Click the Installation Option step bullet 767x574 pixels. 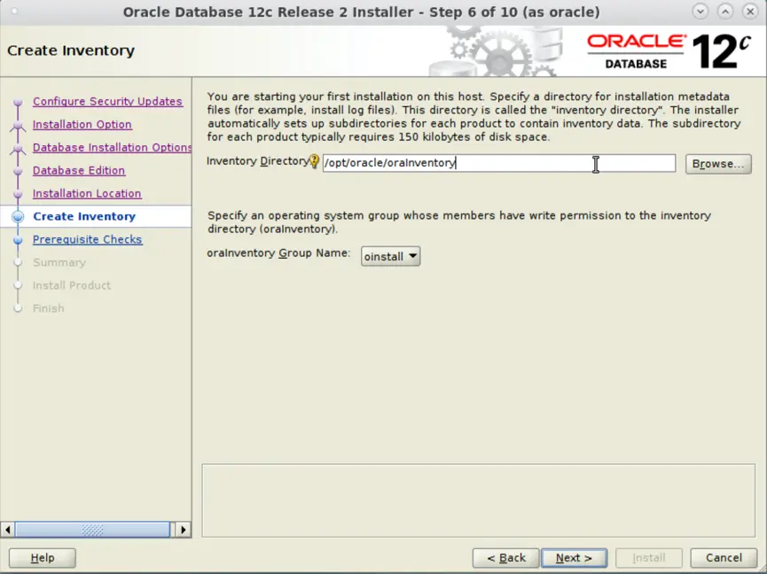pyautogui.click(x=18, y=125)
